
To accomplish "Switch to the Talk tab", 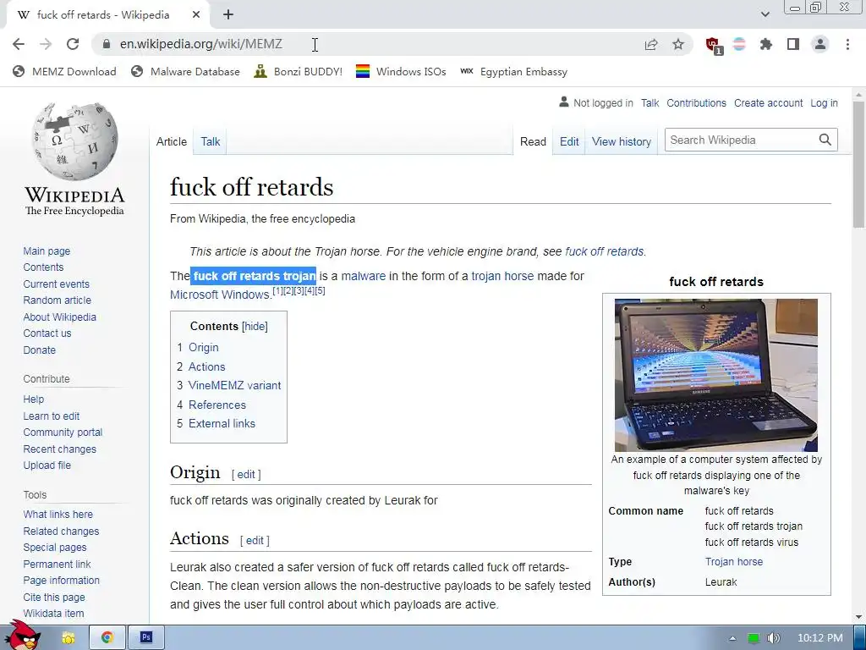I will (211, 141).
